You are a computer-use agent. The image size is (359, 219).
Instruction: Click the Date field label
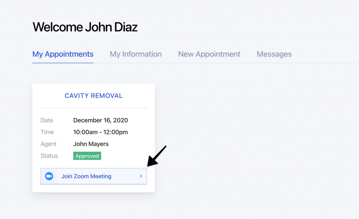pyautogui.click(x=47, y=120)
